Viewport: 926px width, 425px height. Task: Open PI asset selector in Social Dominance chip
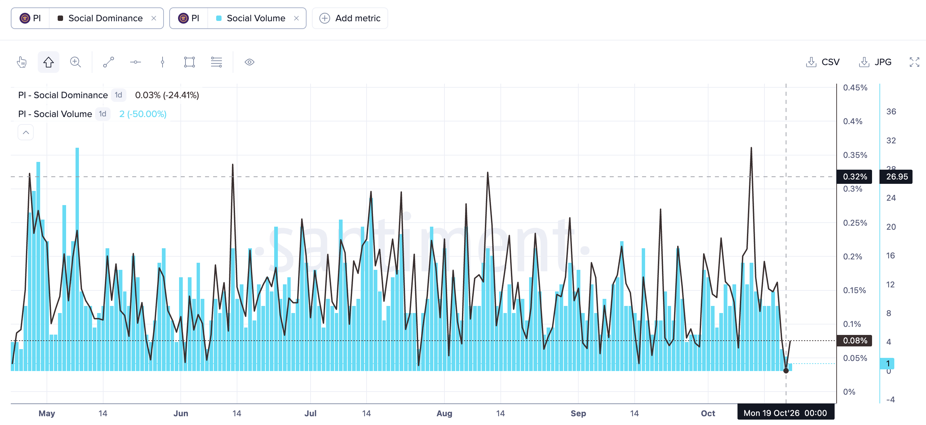click(30, 18)
